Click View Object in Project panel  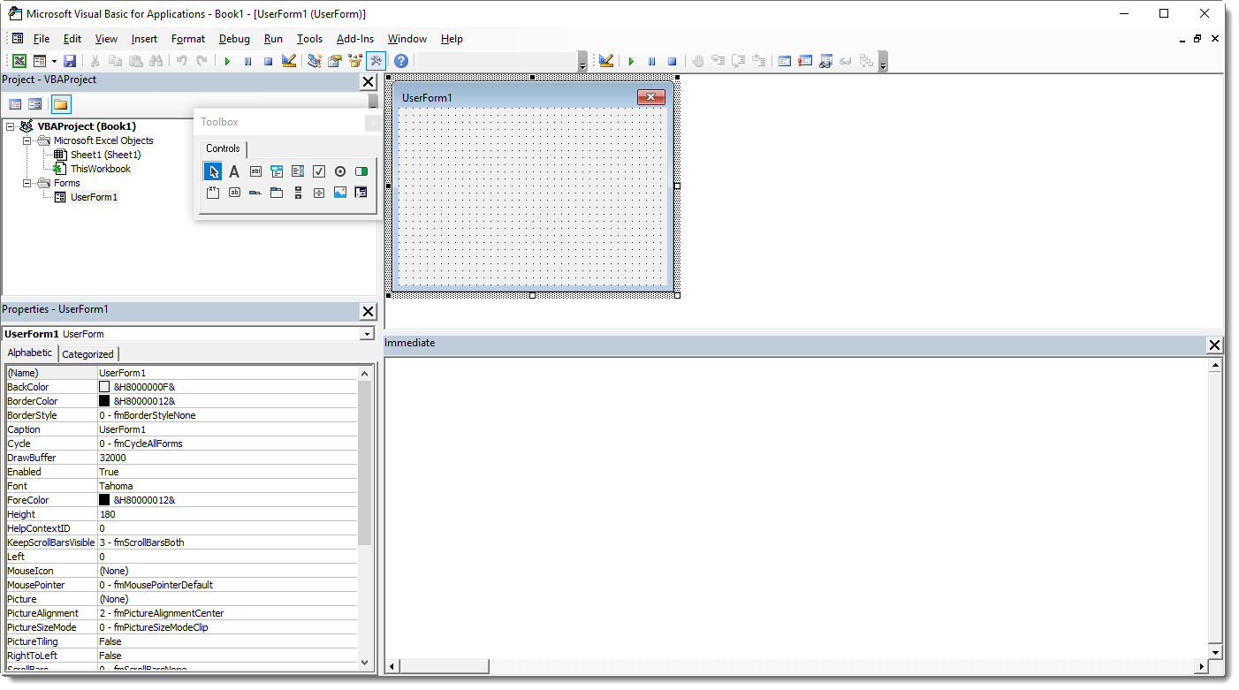pyautogui.click(x=34, y=104)
